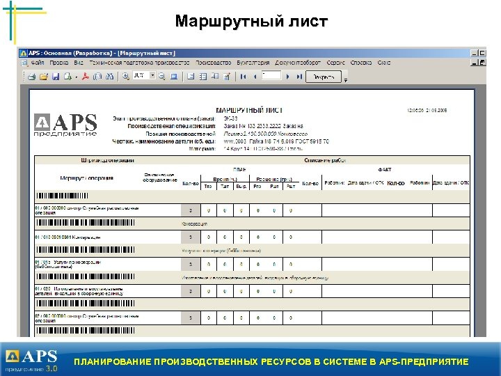Click the ПЛАН section header
501x376 pixels.
click(x=239, y=169)
